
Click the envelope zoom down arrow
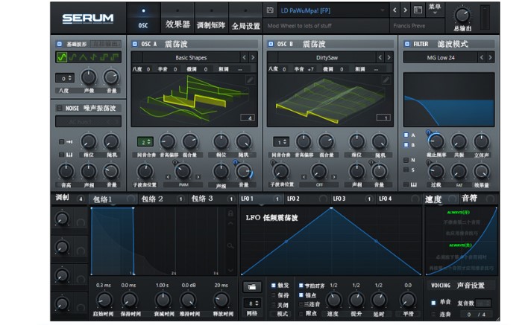(230, 270)
